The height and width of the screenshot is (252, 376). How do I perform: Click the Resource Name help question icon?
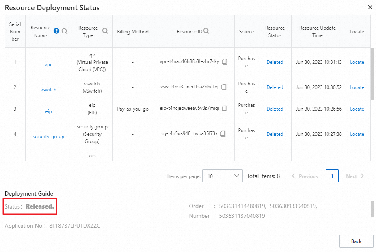56,31
